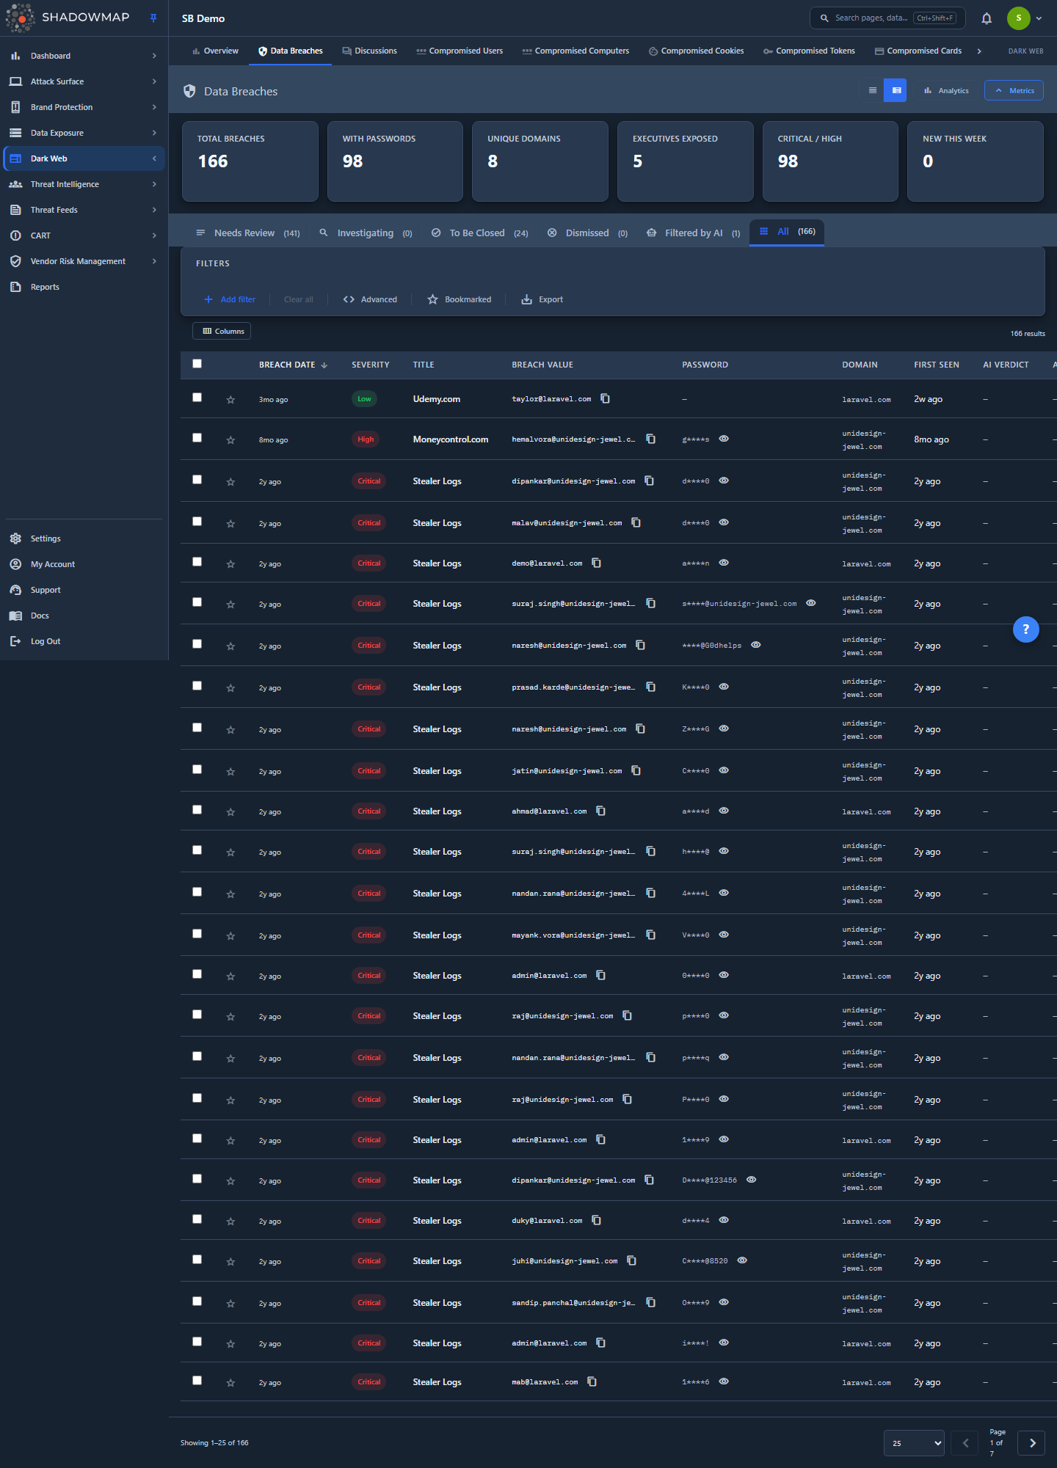This screenshot has width=1057, height=1468.
Task: Select the Udemy.com row checkbox
Action: click(x=197, y=397)
